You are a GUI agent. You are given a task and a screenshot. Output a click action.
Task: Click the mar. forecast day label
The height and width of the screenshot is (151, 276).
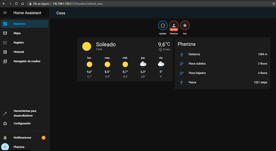pos(107,58)
